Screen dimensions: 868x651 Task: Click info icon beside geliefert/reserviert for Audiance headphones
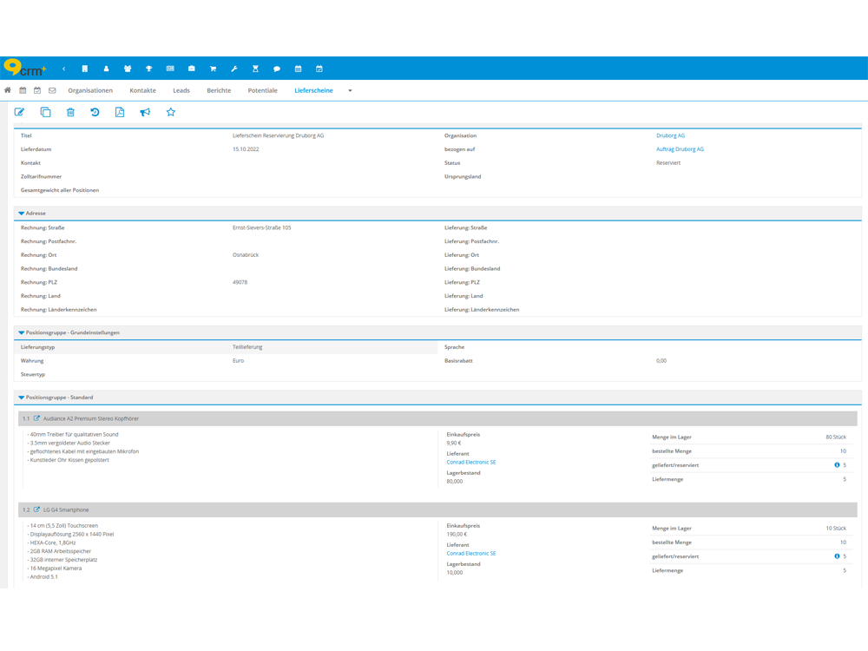tap(837, 465)
